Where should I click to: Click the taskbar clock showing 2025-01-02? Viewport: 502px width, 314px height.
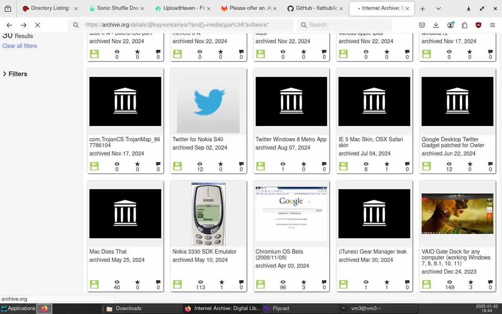click(486, 309)
